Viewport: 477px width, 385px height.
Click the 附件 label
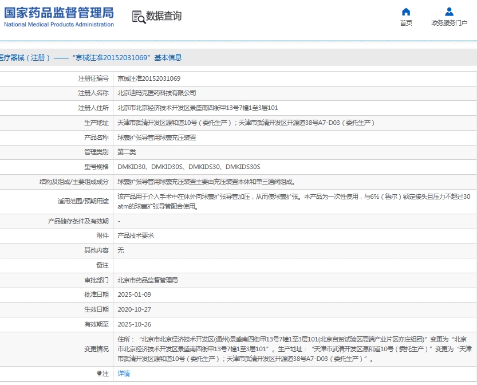[x=103, y=235]
